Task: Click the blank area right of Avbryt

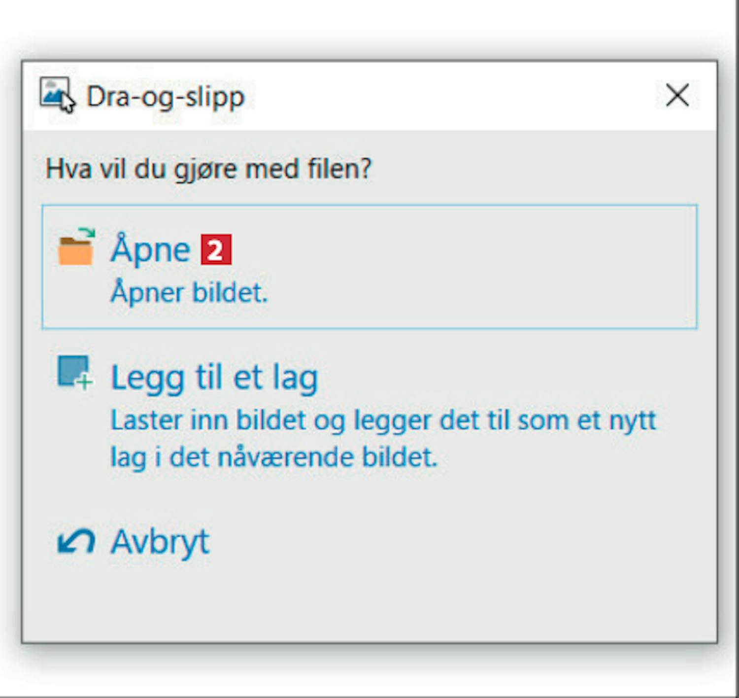Action: (443, 542)
